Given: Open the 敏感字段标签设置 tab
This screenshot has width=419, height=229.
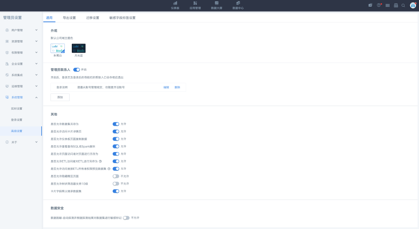Looking at the screenshot, I should click(122, 18).
